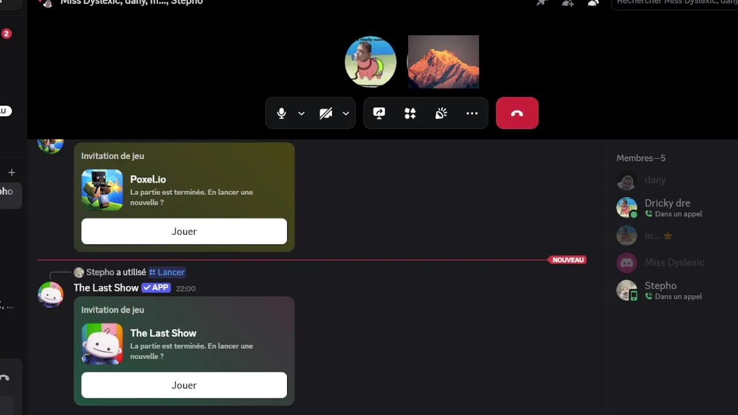
Task: Select the pink-pig avatar call participant
Action: pyautogui.click(x=370, y=62)
